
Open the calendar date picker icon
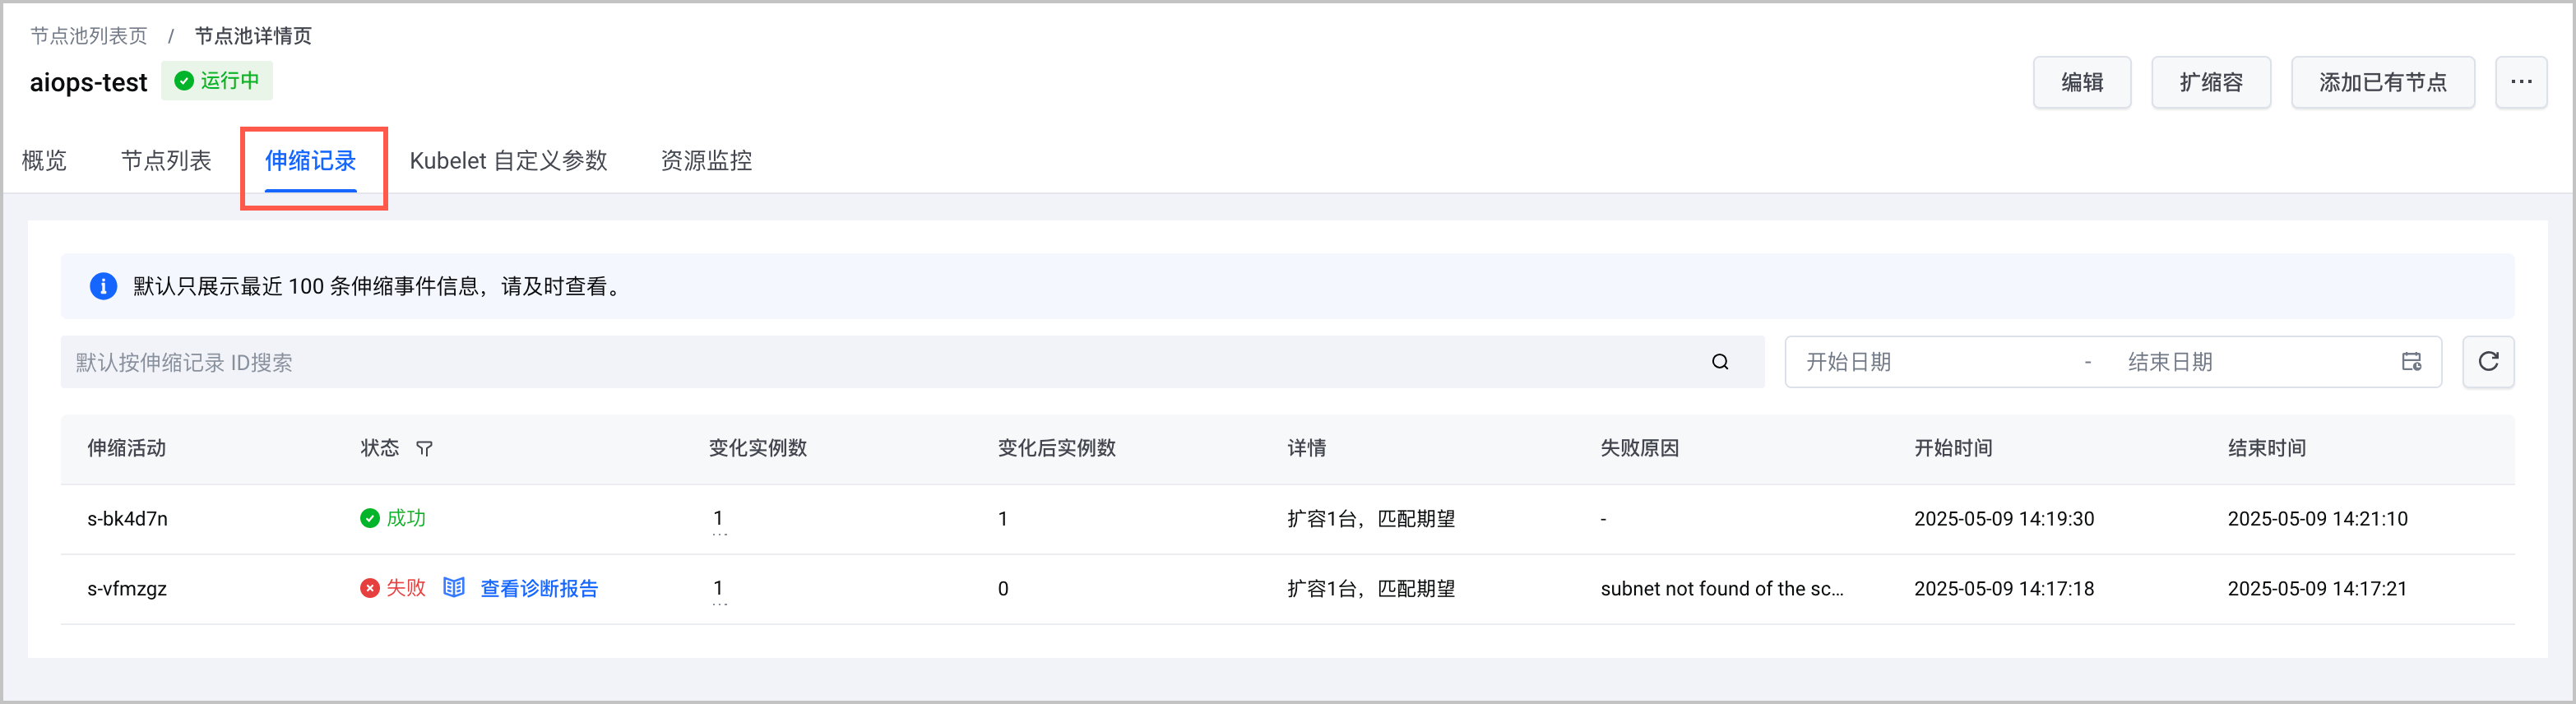point(2411,362)
